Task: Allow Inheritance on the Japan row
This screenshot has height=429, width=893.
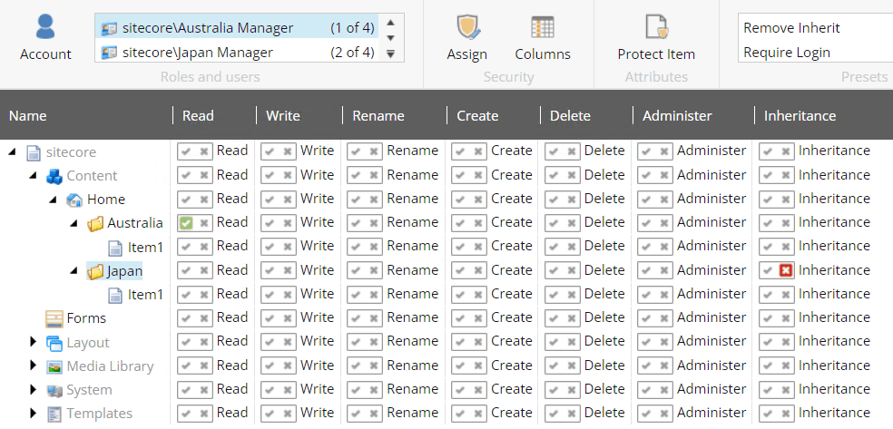Action: coord(769,271)
